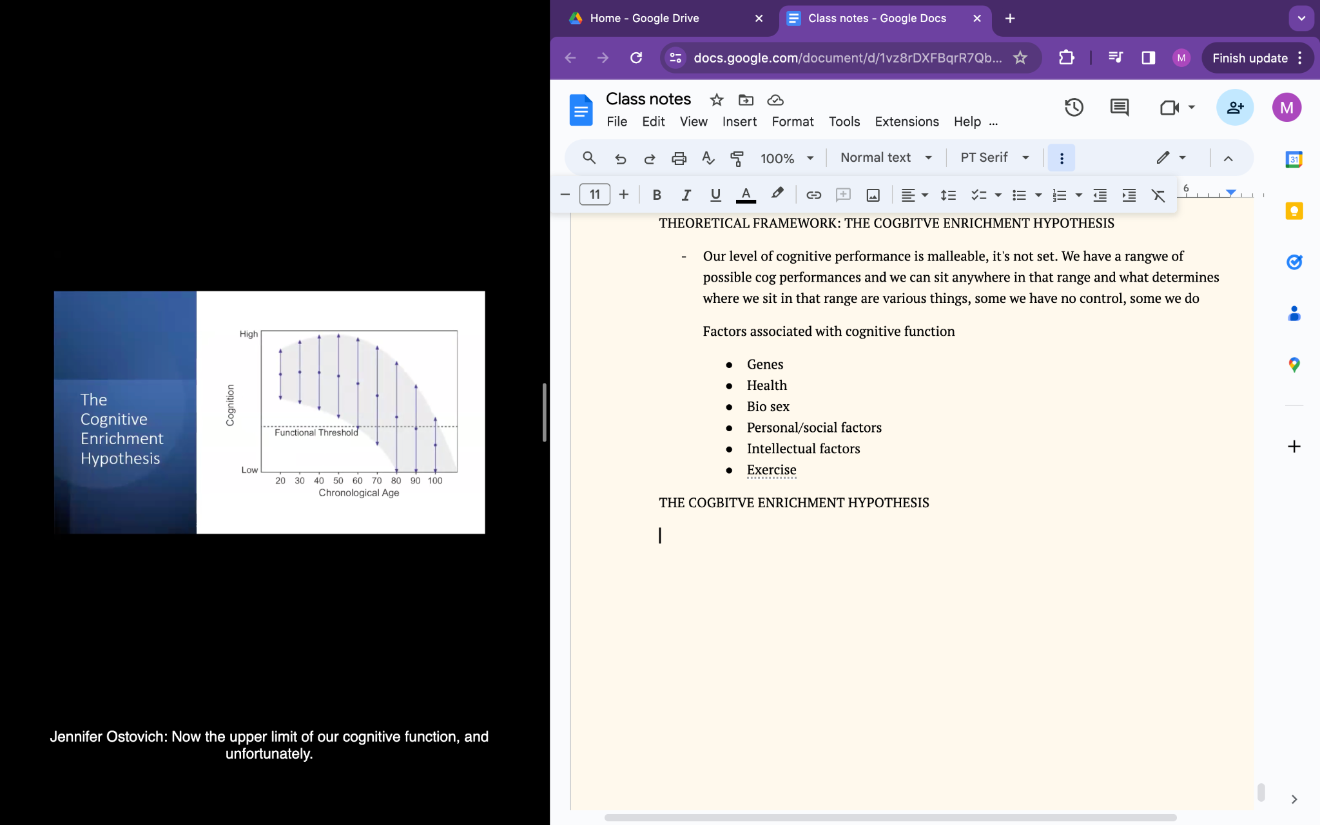Click the highlight color pen icon
The image size is (1320, 825).
click(x=777, y=193)
